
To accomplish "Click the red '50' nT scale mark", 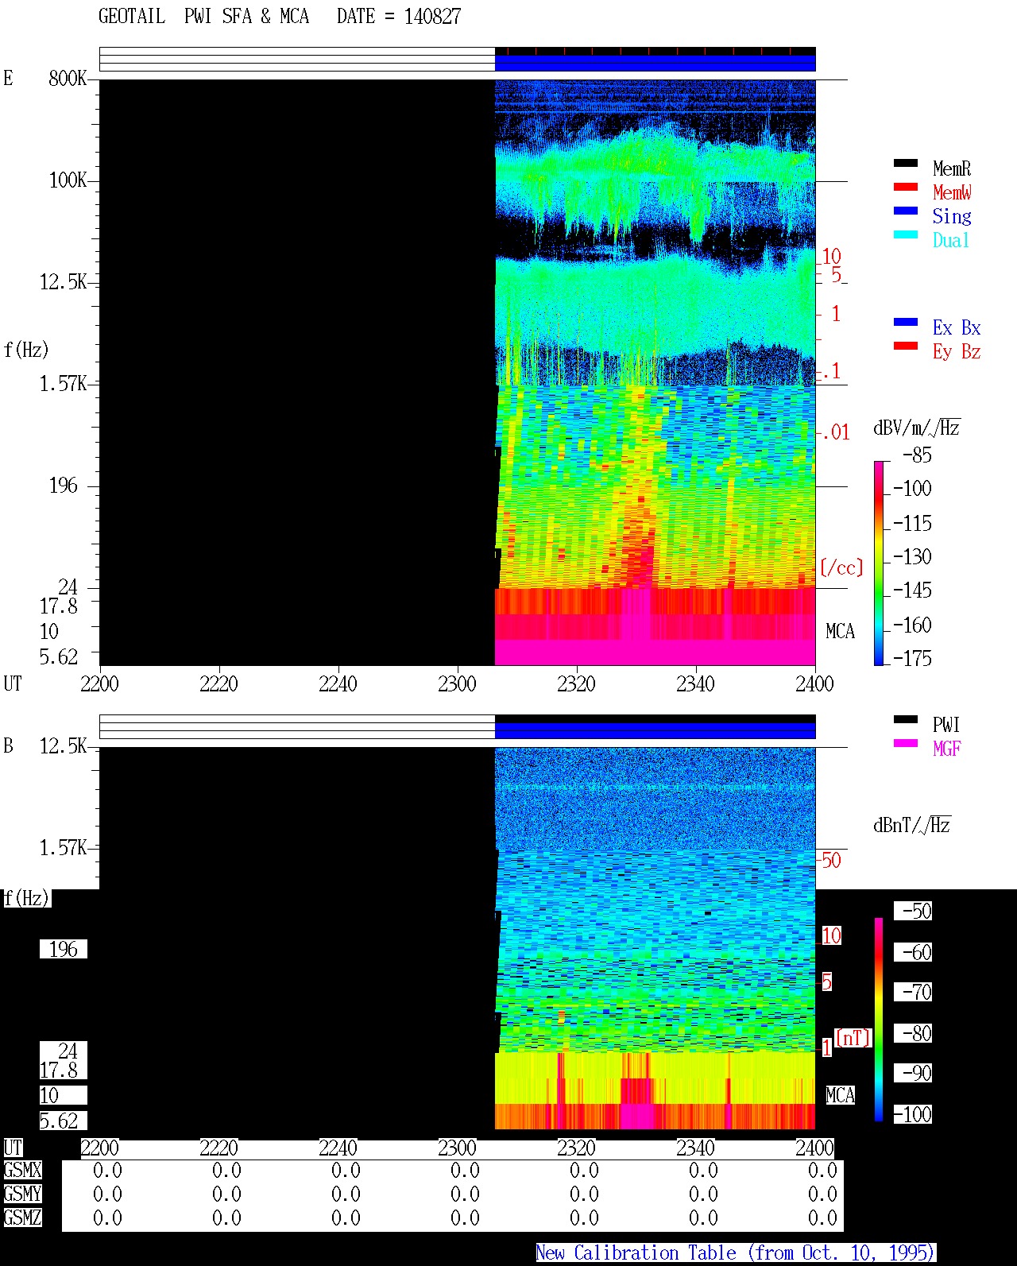I will (x=831, y=860).
